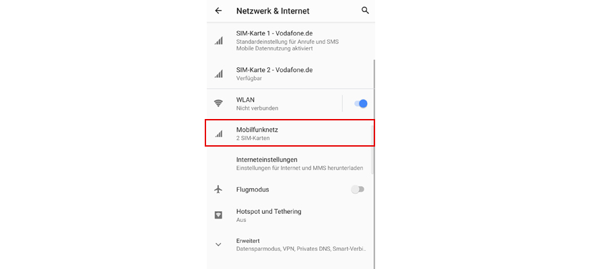
Task: Open search with the magnifier icon
Action: 365,11
